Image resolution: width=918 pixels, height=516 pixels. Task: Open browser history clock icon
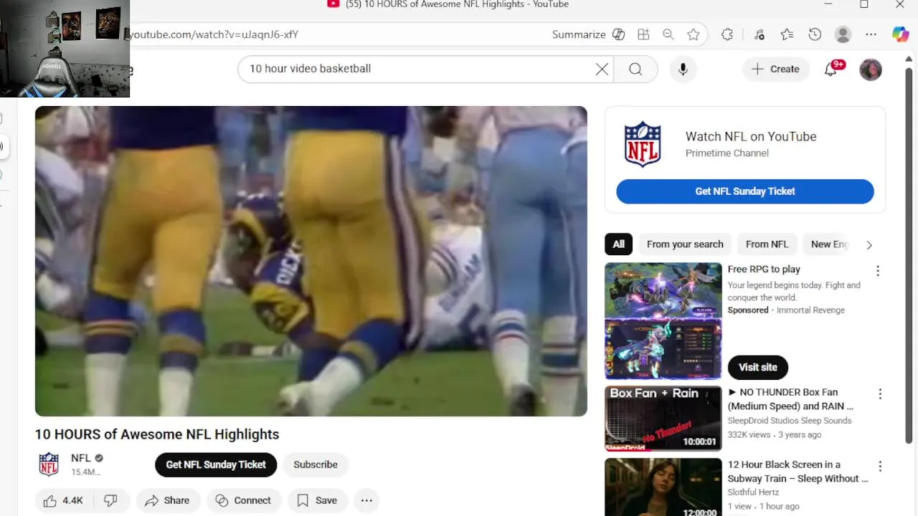coord(815,34)
